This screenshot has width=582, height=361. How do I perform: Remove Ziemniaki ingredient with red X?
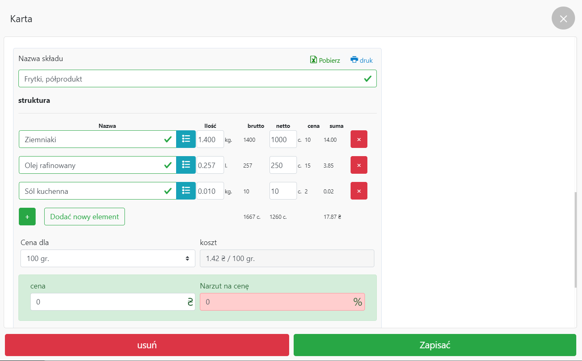click(x=359, y=139)
